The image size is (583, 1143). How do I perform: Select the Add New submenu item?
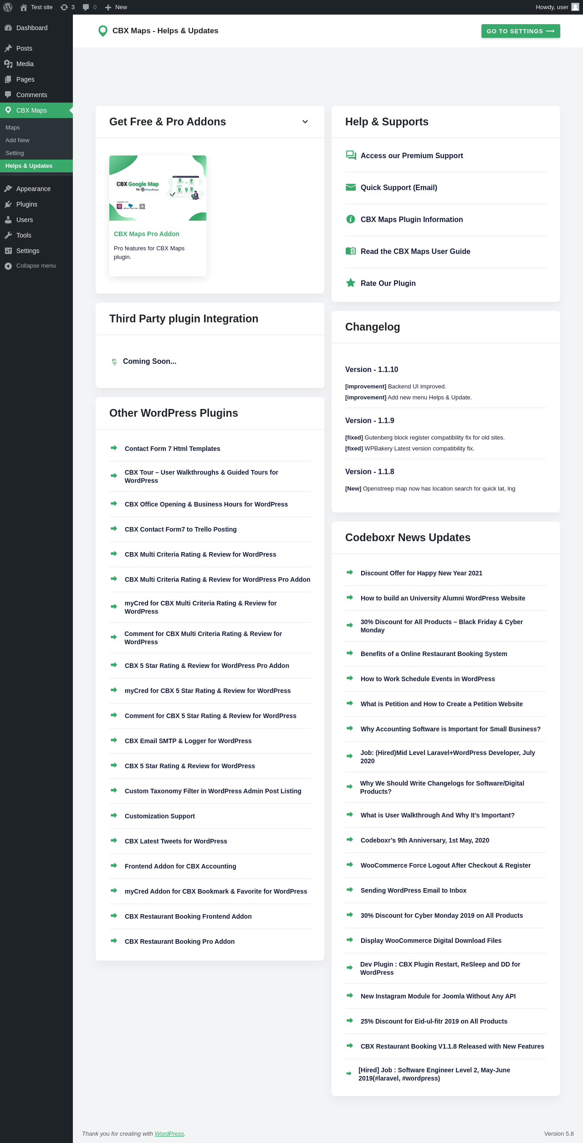(17, 140)
